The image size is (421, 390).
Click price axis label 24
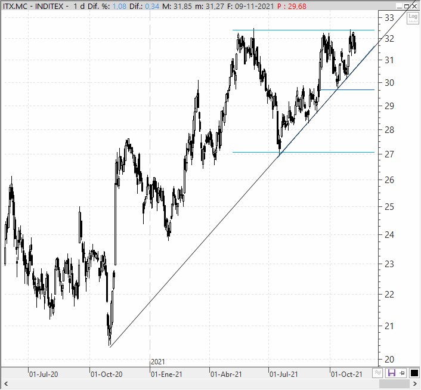pyautogui.click(x=389, y=235)
